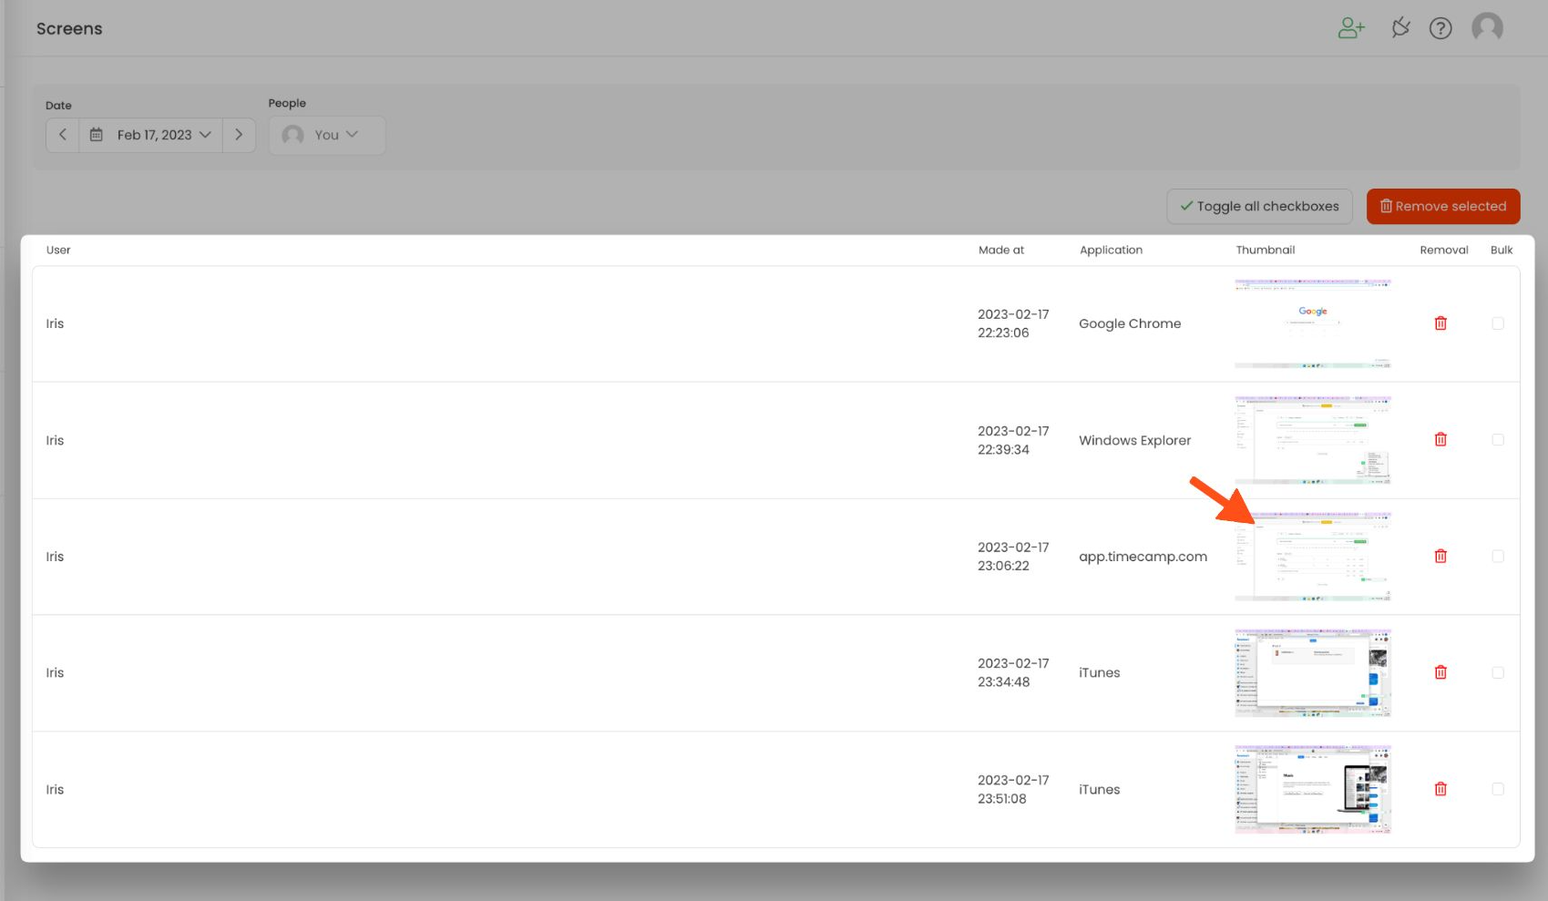The height and width of the screenshot is (901, 1548).
Task: Click 'Iris' in the app.timecamp.com row
Action: click(55, 557)
